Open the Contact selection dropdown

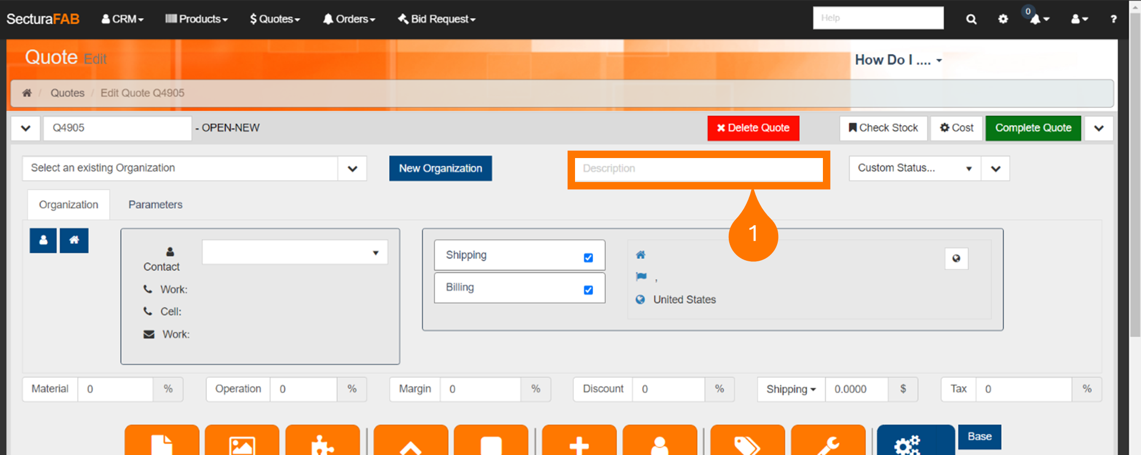coord(295,253)
